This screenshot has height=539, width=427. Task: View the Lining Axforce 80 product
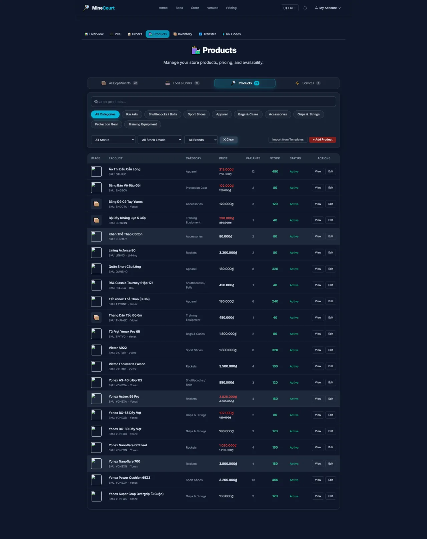[x=318, y=253]
